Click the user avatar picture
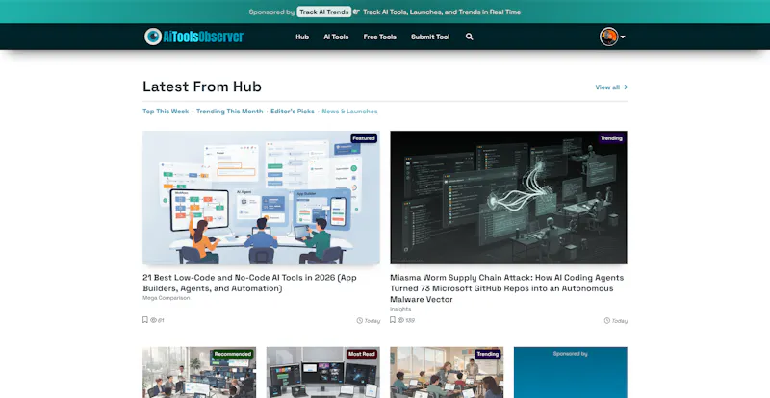 pos(608,37)
